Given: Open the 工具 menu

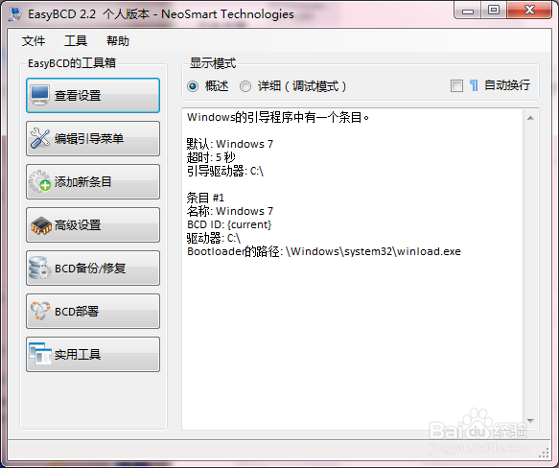Looking at the screenshot, I should (76, 41).
